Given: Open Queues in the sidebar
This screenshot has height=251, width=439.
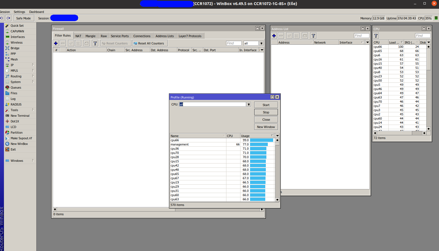Looking at the screenshot, I should pos(20,88).
